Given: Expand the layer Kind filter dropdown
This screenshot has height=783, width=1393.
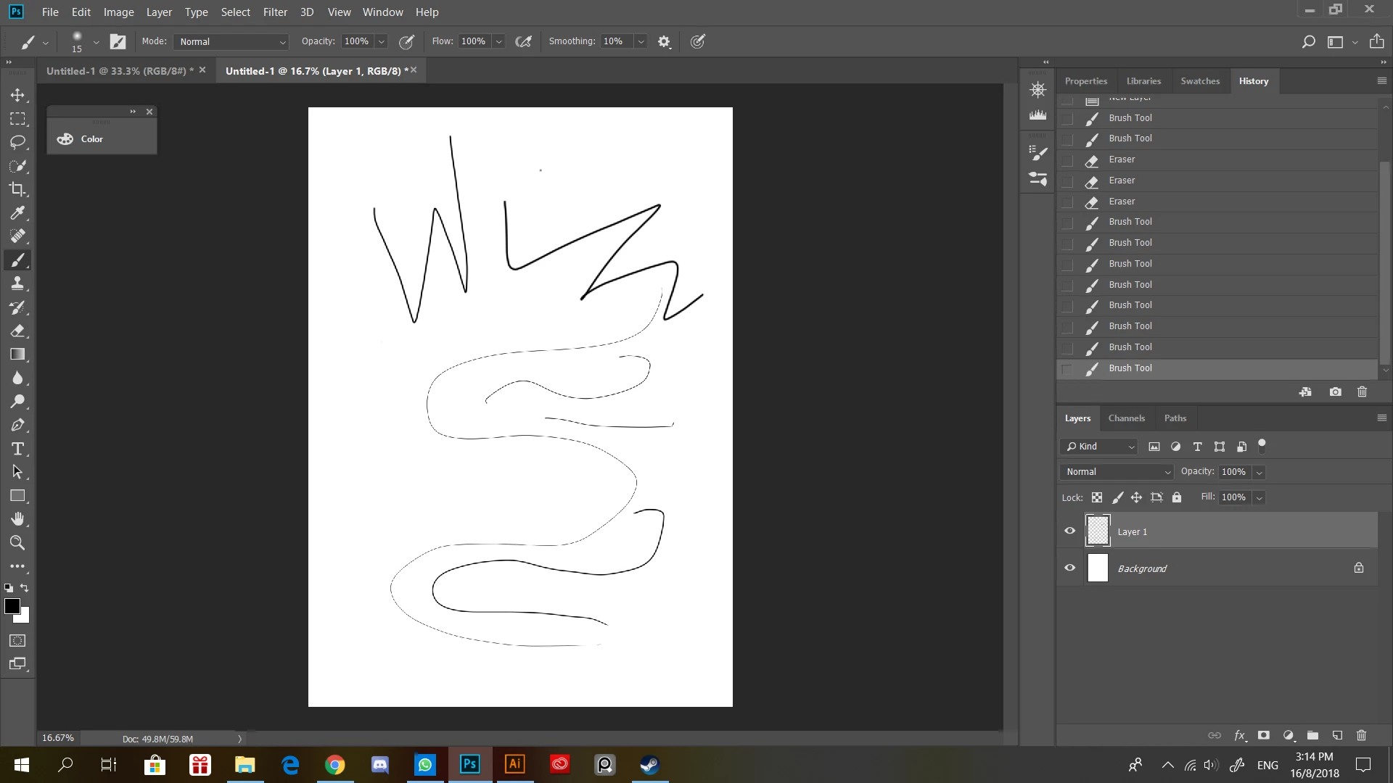Looking at the screenshot, I should tap(1100, 447).
